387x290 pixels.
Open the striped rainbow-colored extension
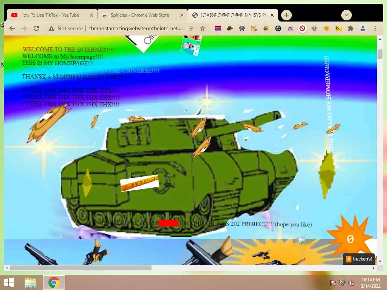(217, 29)
